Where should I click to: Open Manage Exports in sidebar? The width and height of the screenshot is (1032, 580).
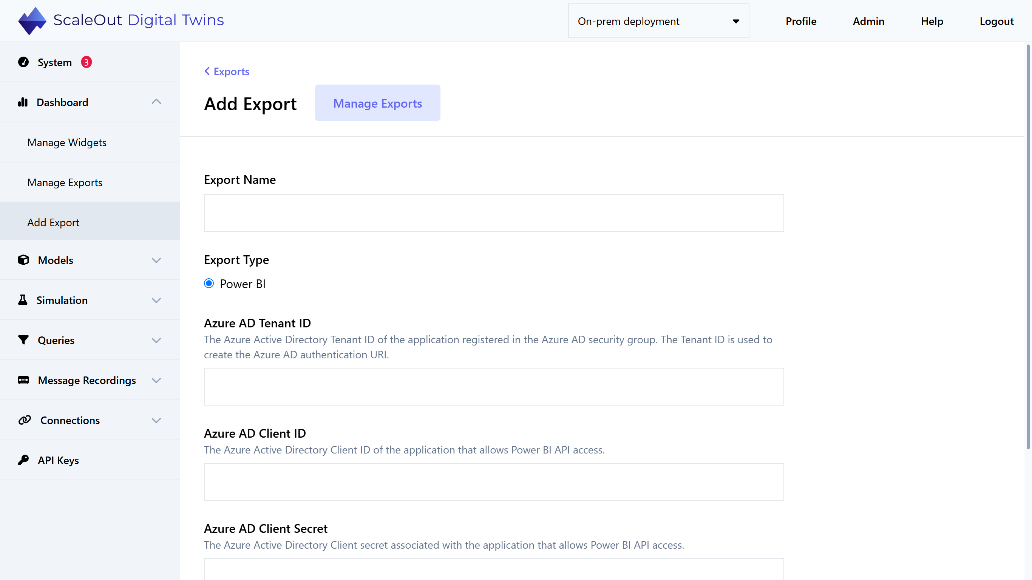[90, 182]
